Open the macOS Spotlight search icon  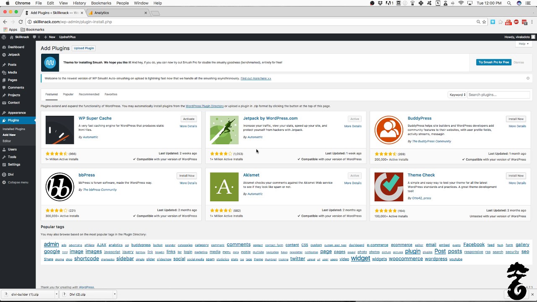pos(509,3)
